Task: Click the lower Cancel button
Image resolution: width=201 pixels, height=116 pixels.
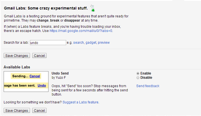Action: pyautogui.click(x=39, y=110)
